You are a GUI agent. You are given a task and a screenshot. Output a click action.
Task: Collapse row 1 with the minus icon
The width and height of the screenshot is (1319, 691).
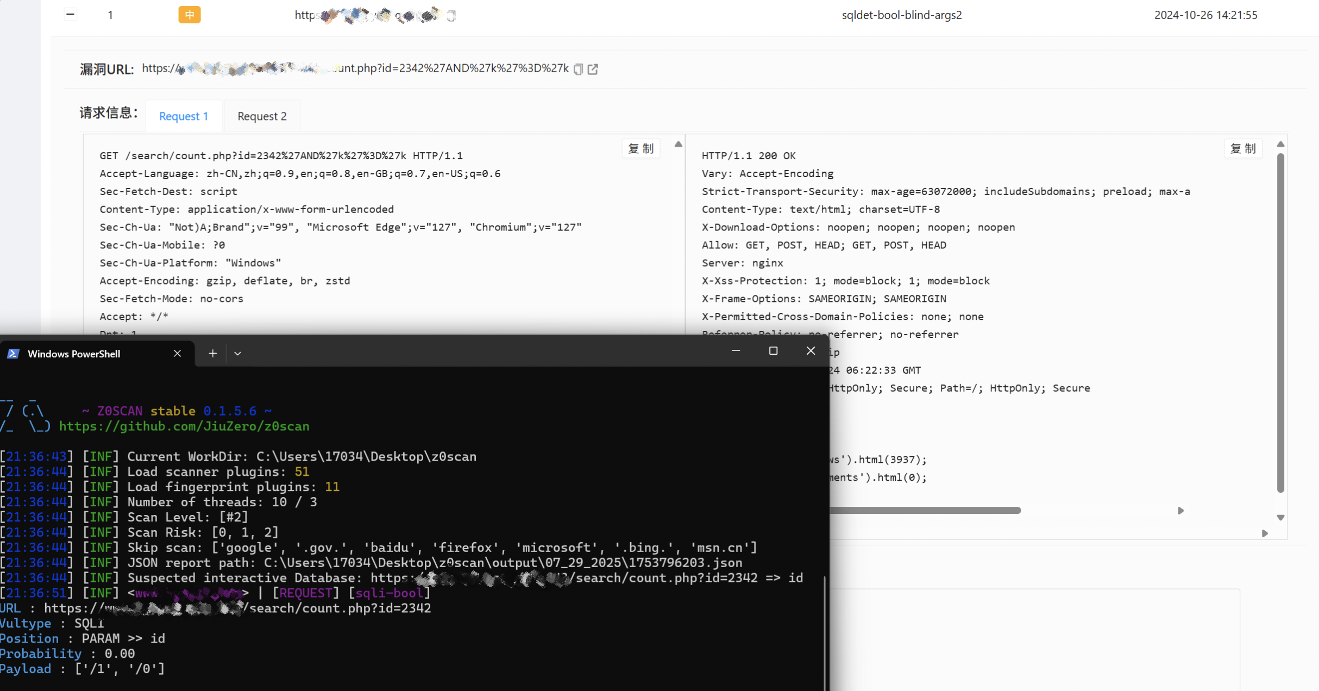(70, 15)
